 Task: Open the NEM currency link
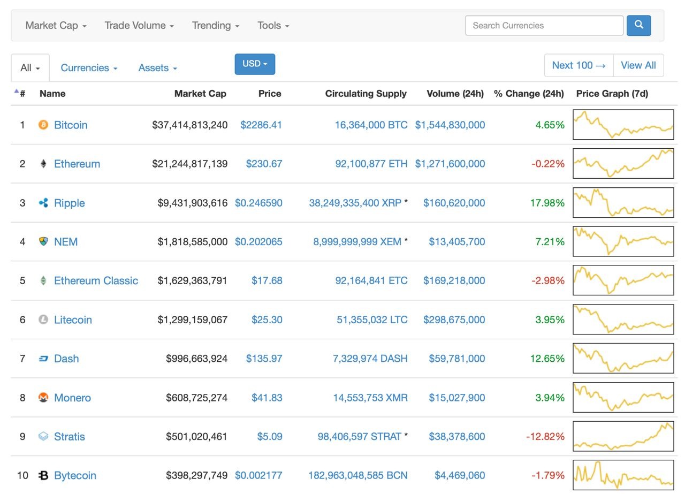point(66,241)
